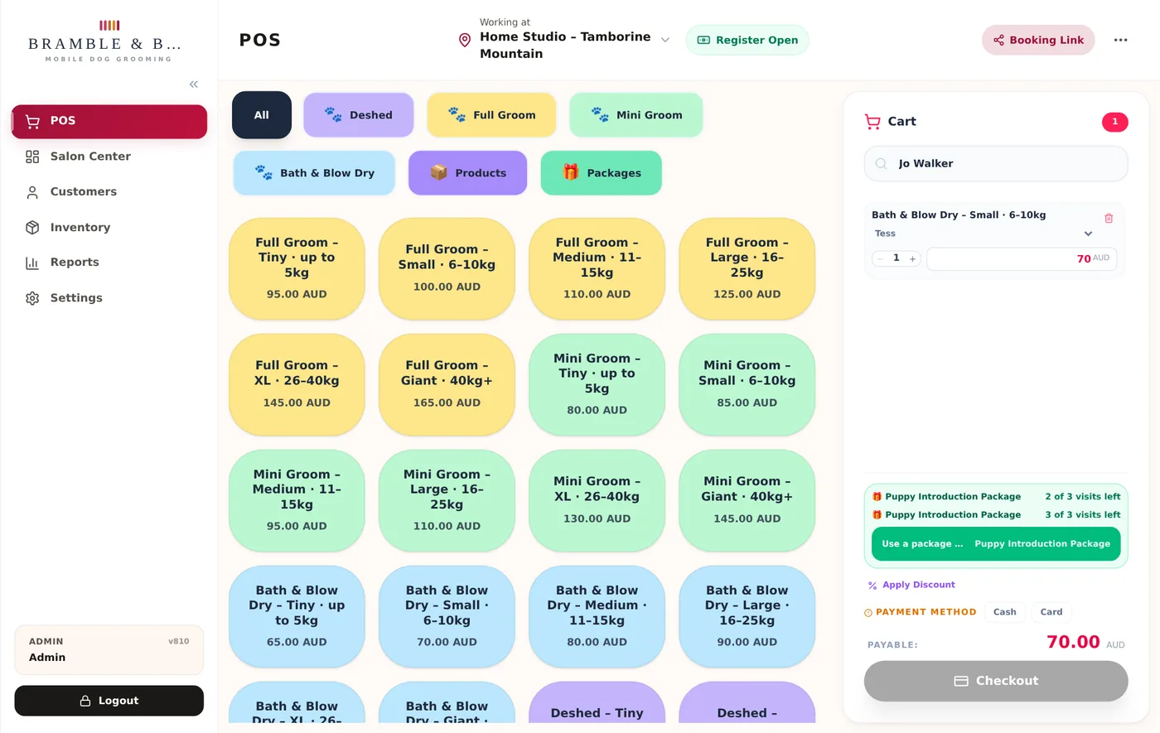Click the paw icon on Deshed filter

pyautogui.click(x=333, y=115)
